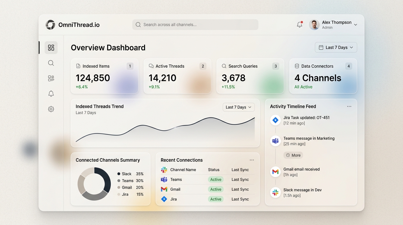Click the badge number 2 on Active Threads
Viewport: 403px width, 225px height.
[x=203, y=66]
